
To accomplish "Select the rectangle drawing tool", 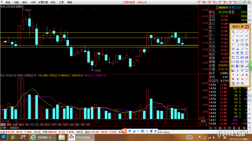I will point(247,70).
